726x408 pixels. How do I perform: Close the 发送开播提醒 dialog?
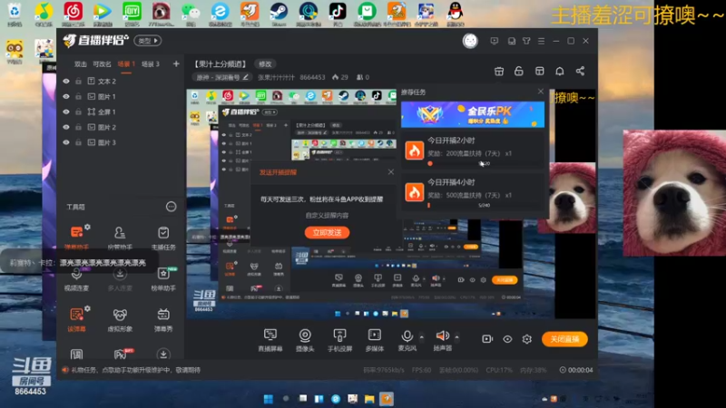pos(391,171)
